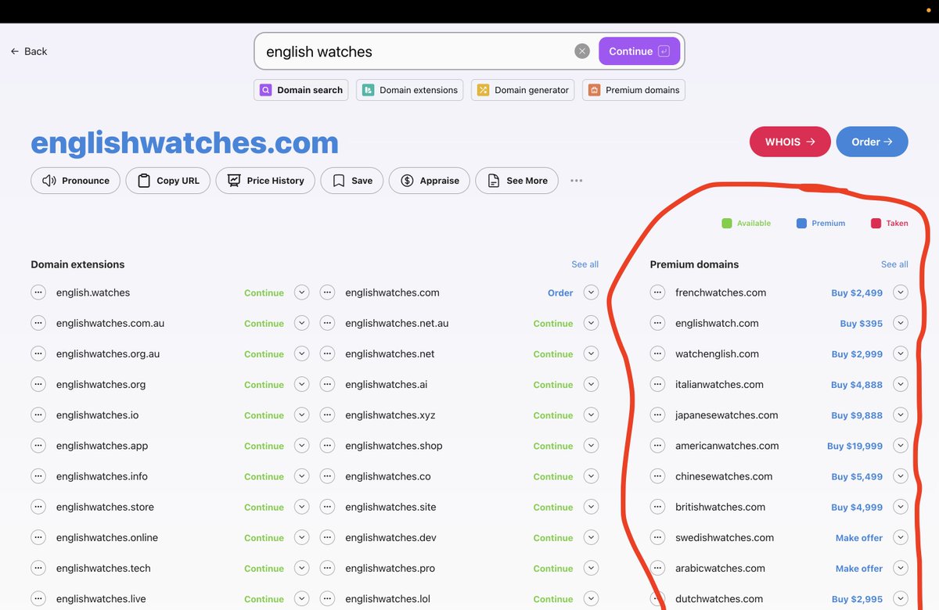The width and height of the screenshot is (939, 610).
Task: Open options menu for english.watches row
Action: tap(38, 292)
